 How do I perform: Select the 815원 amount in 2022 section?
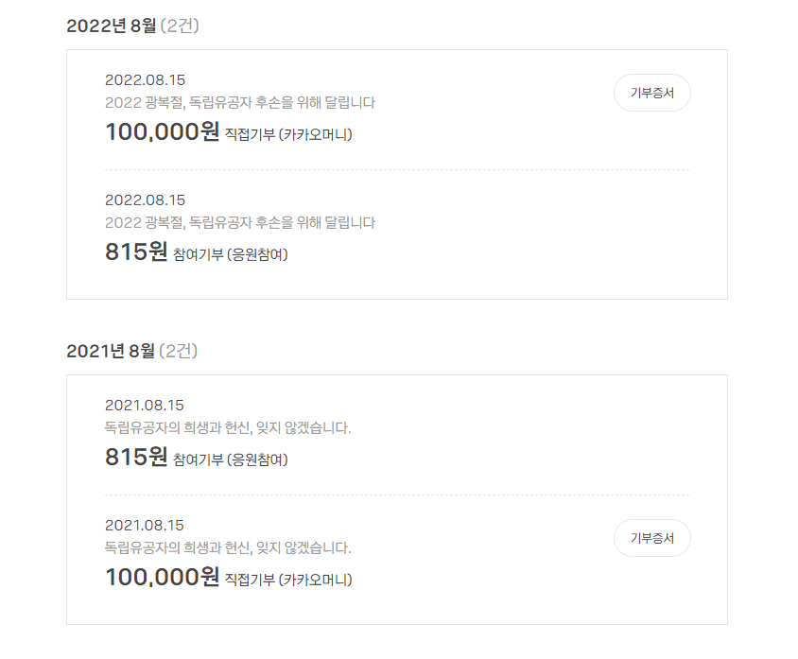(136, 252)
